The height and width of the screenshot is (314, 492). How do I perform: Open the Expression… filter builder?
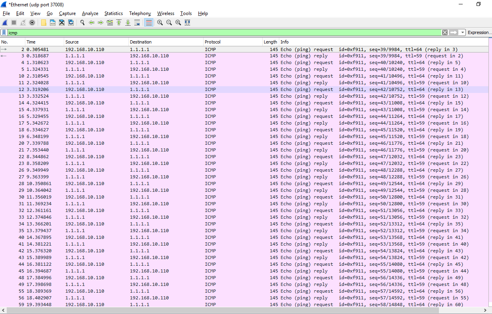tap(480, 32)
